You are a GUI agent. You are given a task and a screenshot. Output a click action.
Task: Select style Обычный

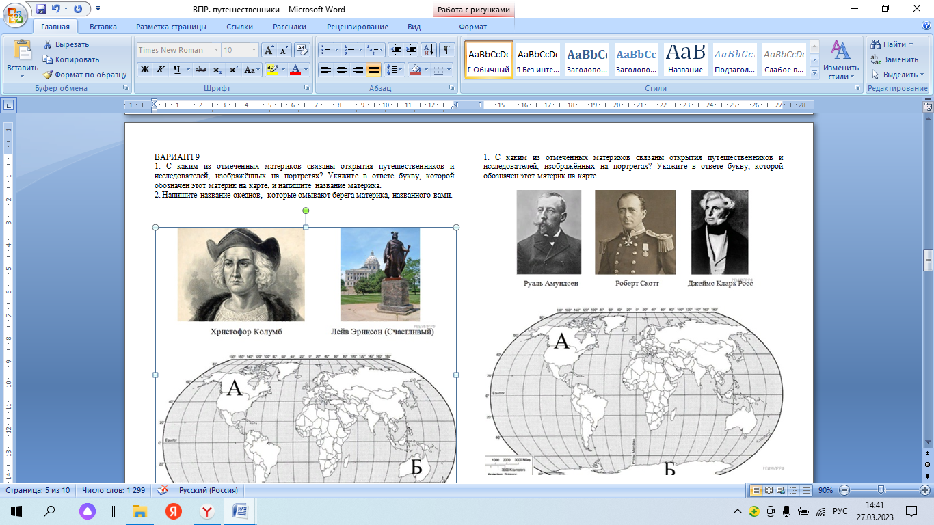pyautogui.click(x=489, y=59)
